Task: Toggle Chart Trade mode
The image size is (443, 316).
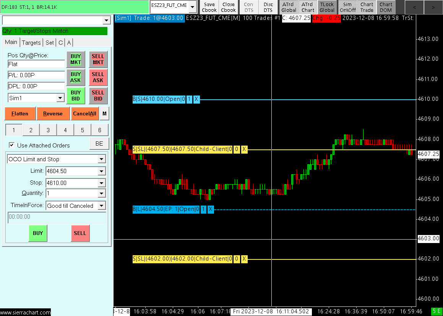Action: (x=367, y=7)
